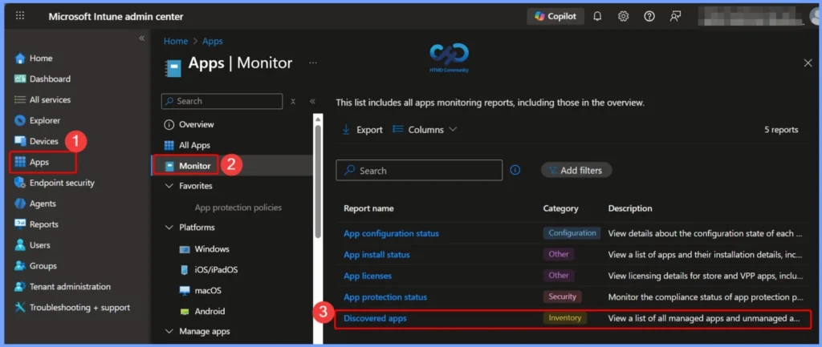
Task: Click the Other tag for App licenses
Action: click(559, 276)
